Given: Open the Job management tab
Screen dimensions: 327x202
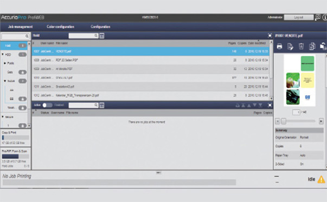Looking at the screenshot, I should (21, 27).
